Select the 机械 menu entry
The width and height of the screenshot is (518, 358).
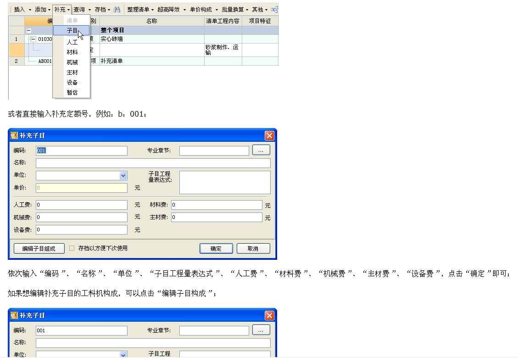point(72,62)
